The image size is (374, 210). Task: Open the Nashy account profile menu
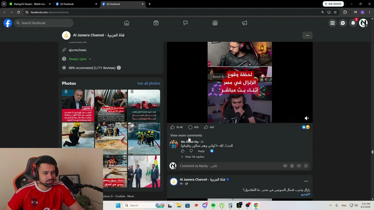click(363, 23)
